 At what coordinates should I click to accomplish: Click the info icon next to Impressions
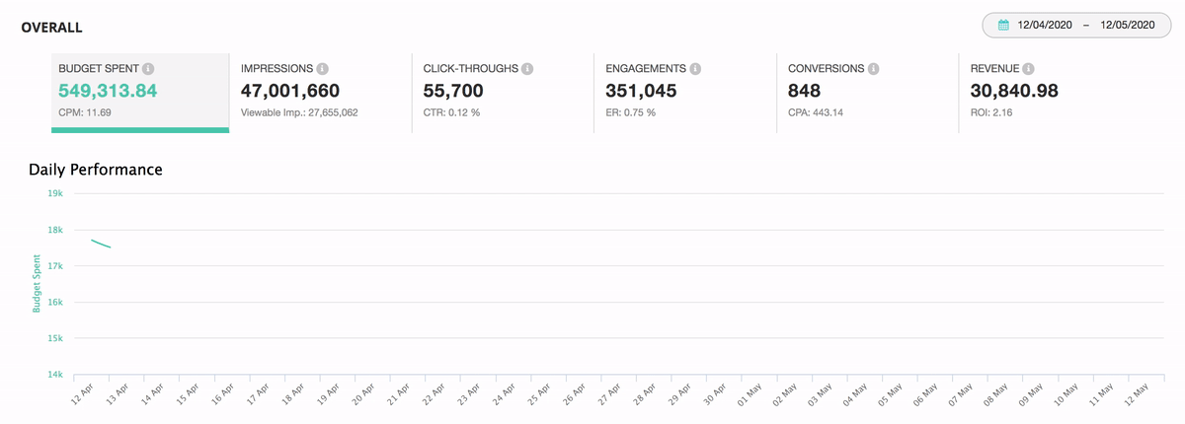point(323,69)
